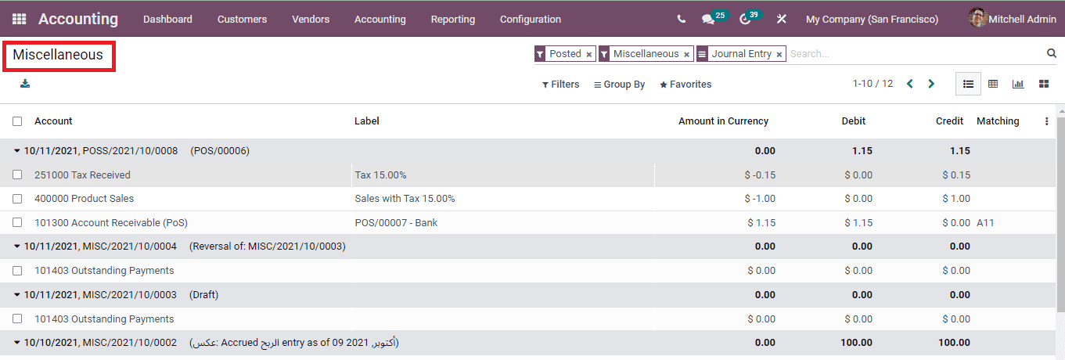Open the apps grid menu icon
This screenshot has height=360, width=1065.
[19, 19]
